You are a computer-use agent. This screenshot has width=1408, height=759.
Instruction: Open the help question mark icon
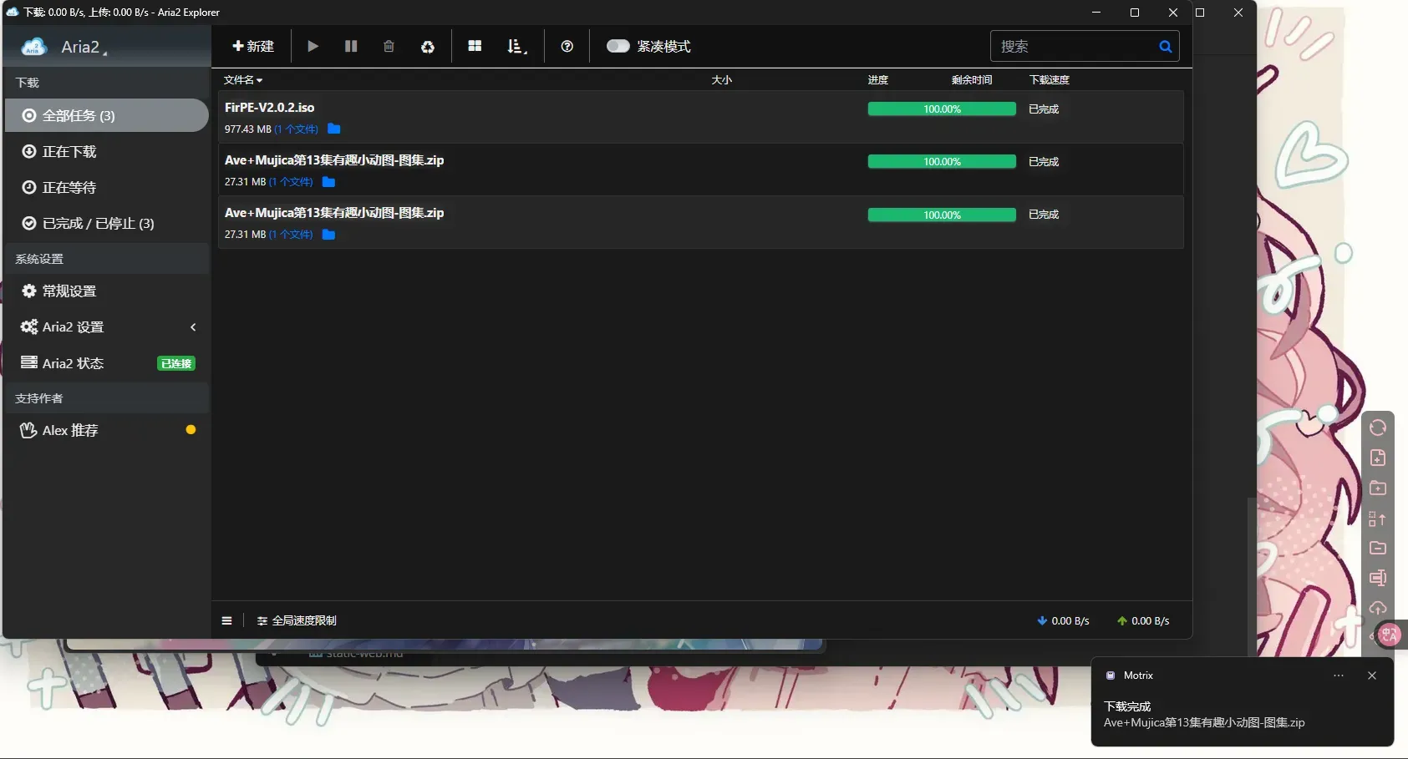click(567, 47)
